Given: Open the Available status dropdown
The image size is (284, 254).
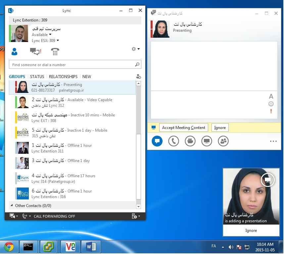Looking at the screenshot, I should pos(50,34).
